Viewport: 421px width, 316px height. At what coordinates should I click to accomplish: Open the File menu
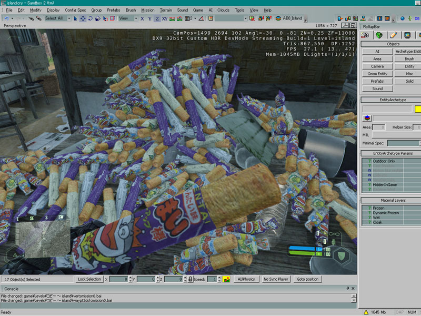[x=9, y=10]
